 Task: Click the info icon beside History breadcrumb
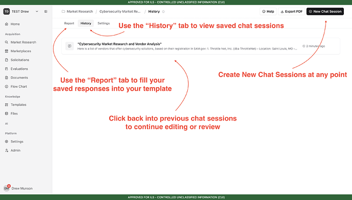163,12
